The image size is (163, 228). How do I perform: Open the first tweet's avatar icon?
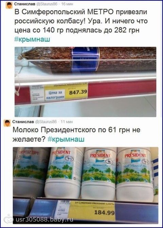(x=9, y=6)
